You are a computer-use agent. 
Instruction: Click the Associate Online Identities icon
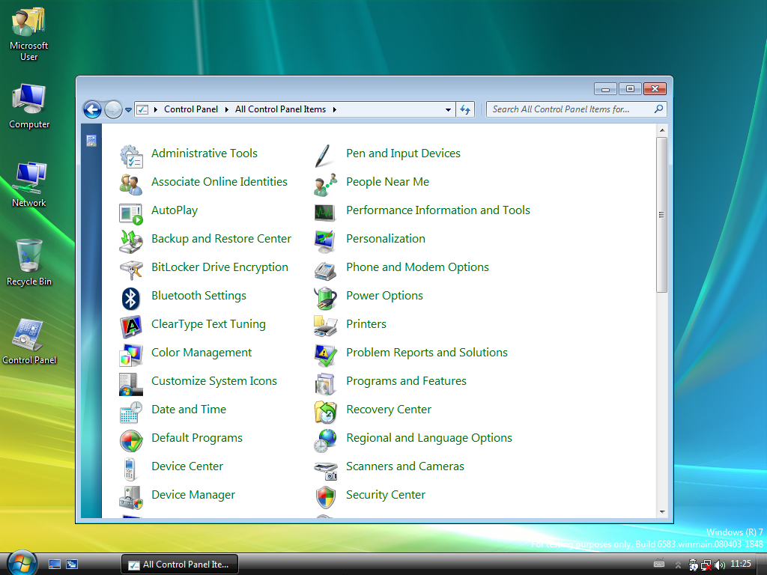tap(131, 184)
